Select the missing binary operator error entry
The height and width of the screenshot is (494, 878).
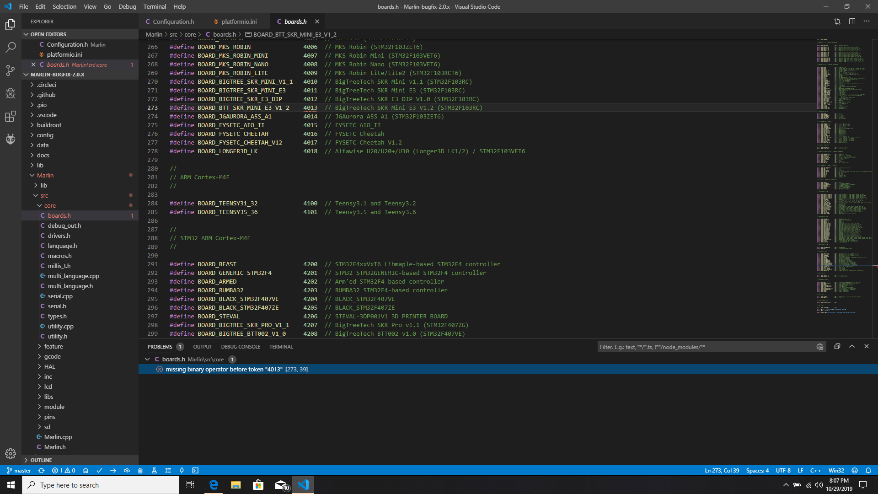(x=508, y=370)
